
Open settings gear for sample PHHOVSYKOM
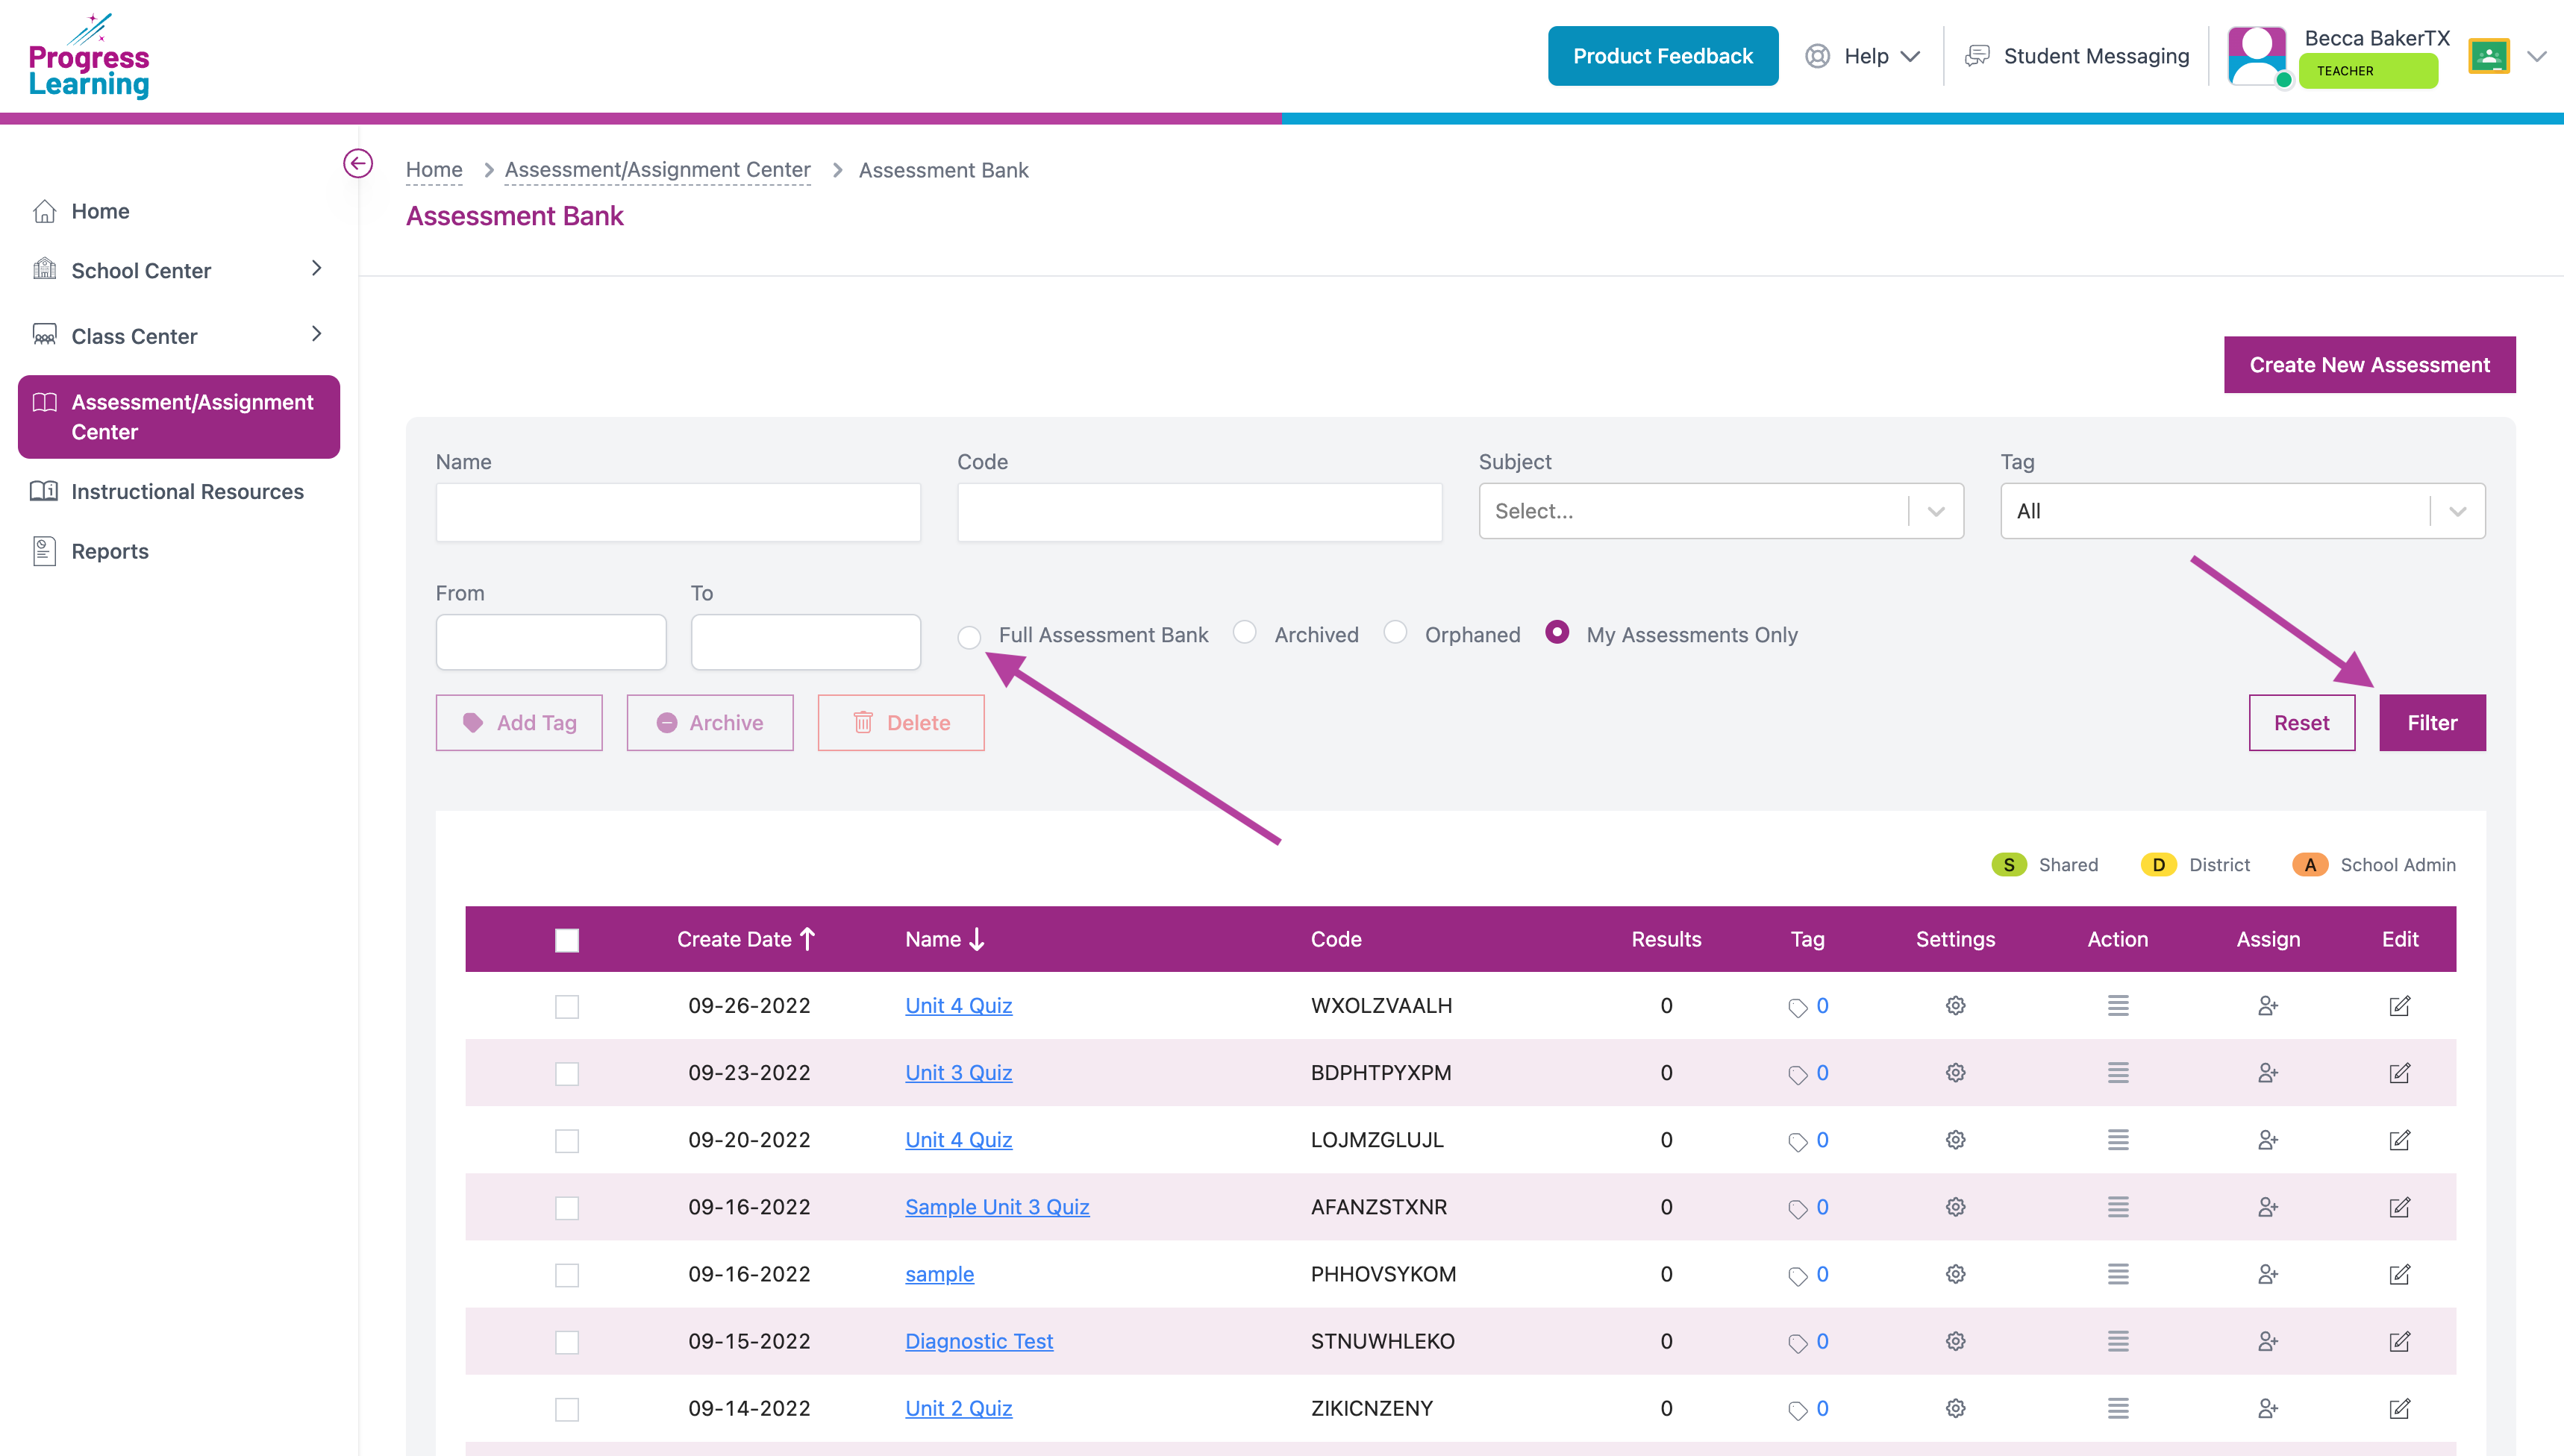(x=1955, y=1273)
